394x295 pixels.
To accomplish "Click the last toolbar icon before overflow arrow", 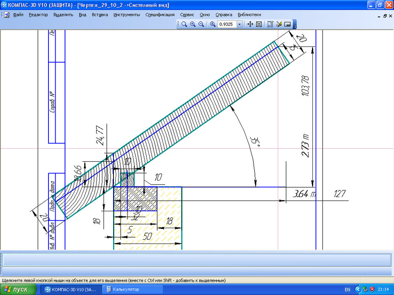I will pyautogui.click(x=287, y=24).
